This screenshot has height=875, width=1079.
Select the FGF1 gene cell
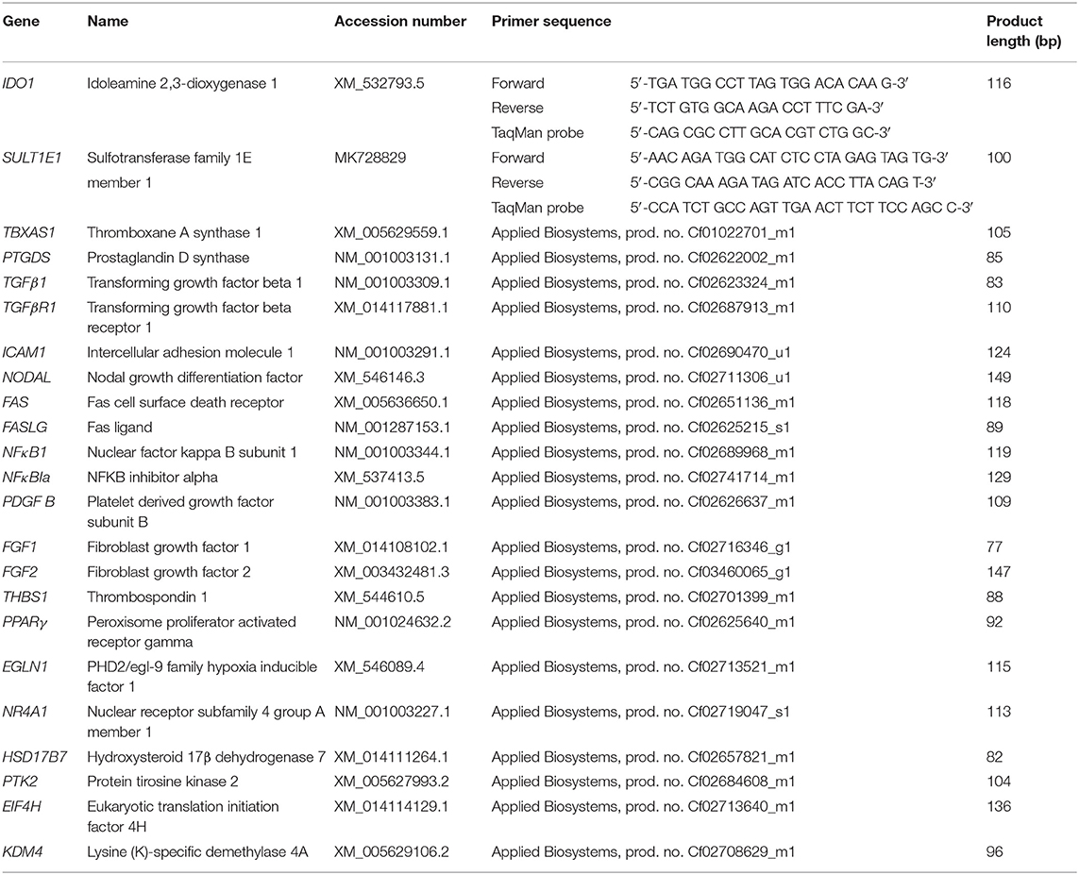click(x=19, y=547)
